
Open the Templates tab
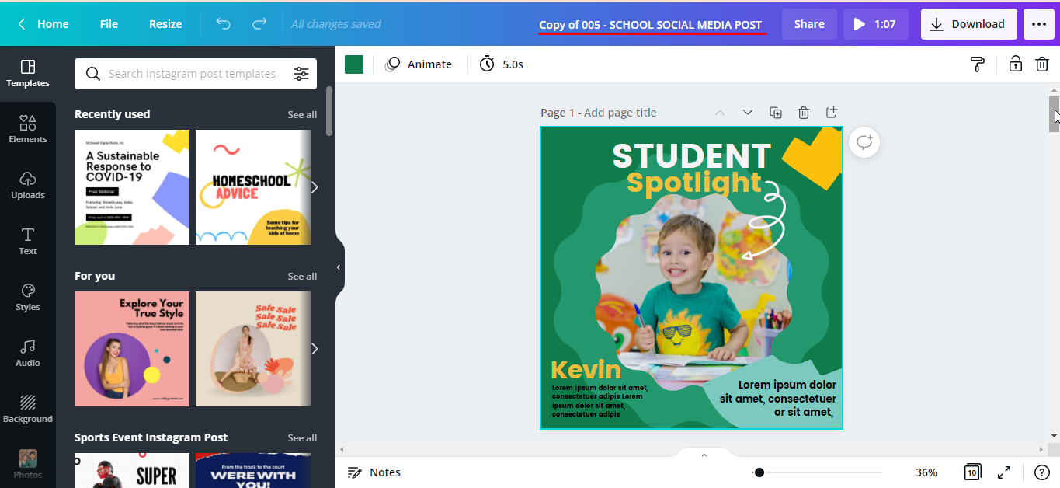tap(28, 74)
